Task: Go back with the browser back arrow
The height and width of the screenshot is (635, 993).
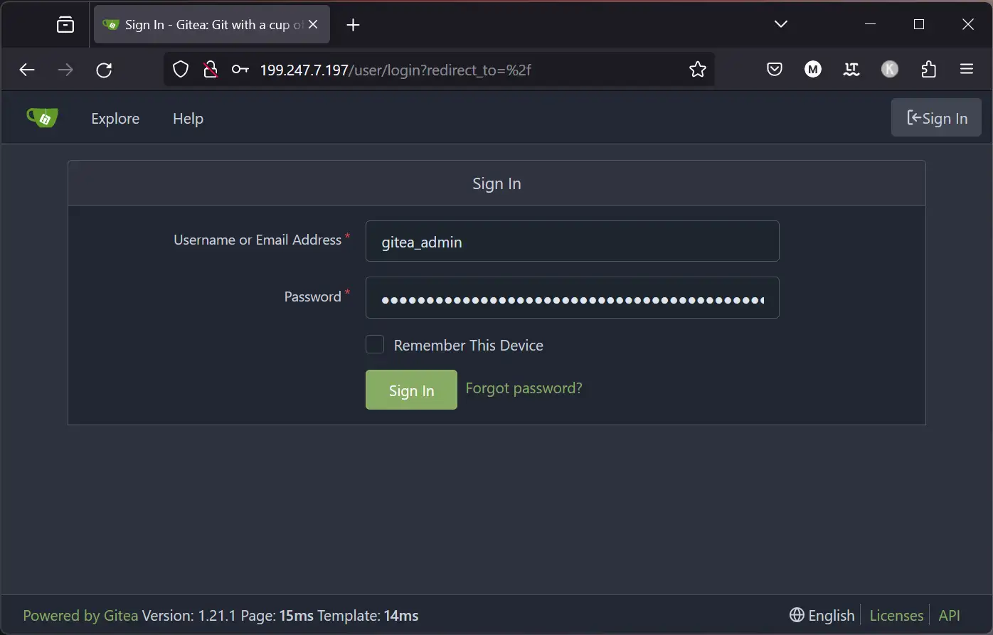Action: coord(27,70)
